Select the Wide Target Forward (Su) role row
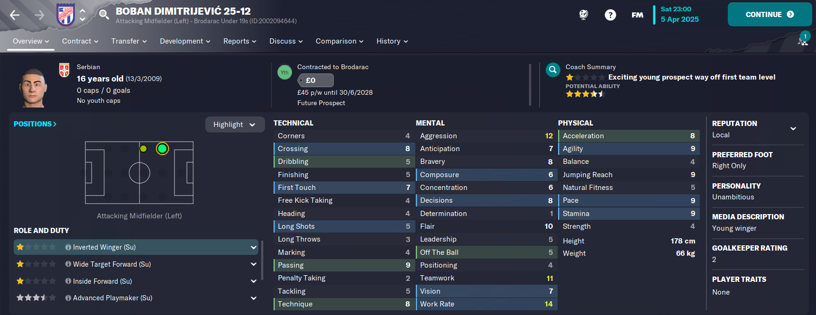Image resolution: width=816 pixels, height=315 pixels. [136, 264]
